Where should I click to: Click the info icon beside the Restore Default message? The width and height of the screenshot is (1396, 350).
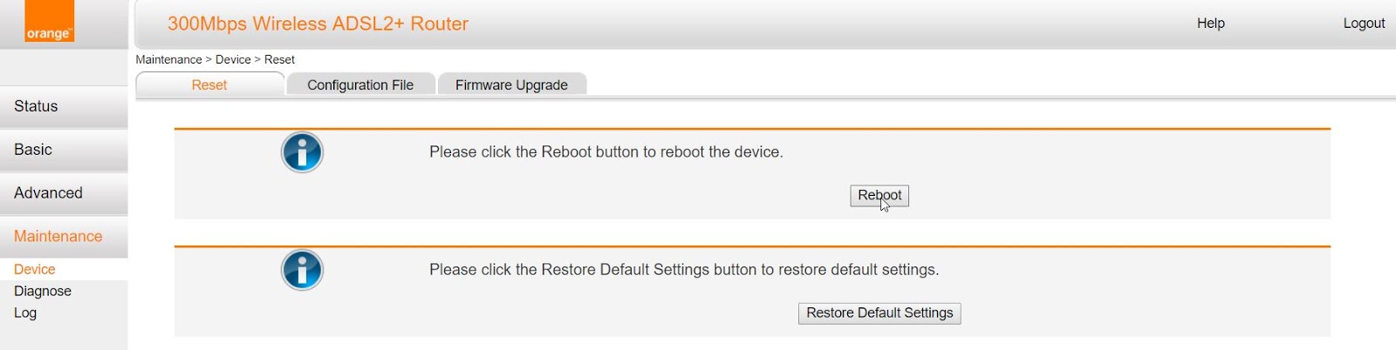click(302, 270)
